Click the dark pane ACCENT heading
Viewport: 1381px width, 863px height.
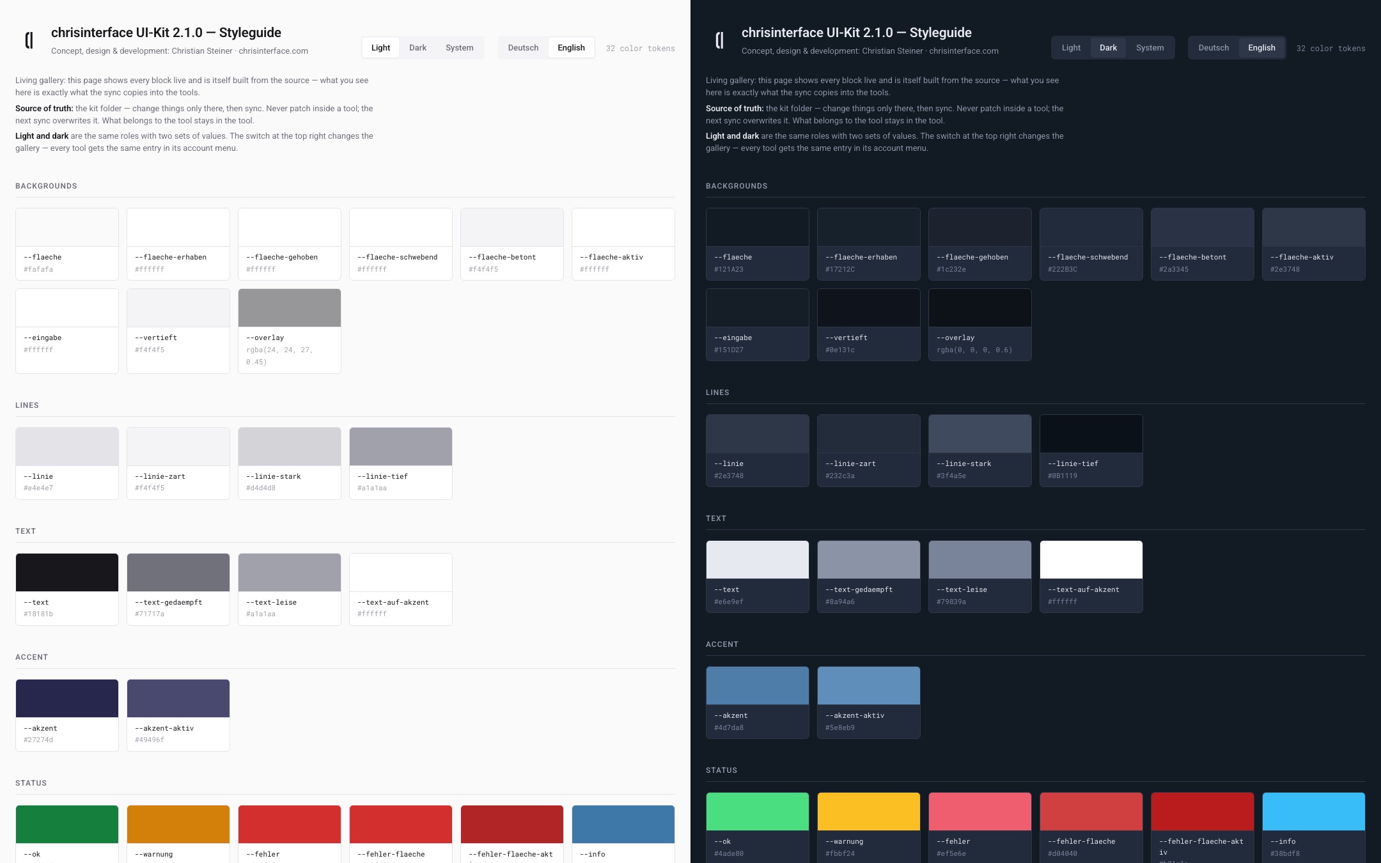[722, 644]
